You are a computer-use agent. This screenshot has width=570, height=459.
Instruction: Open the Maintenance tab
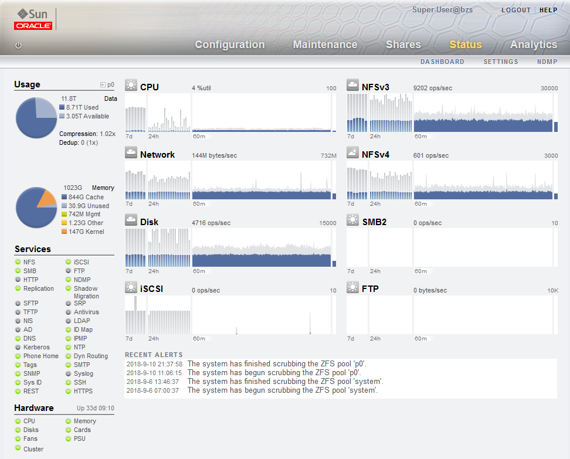325,45
